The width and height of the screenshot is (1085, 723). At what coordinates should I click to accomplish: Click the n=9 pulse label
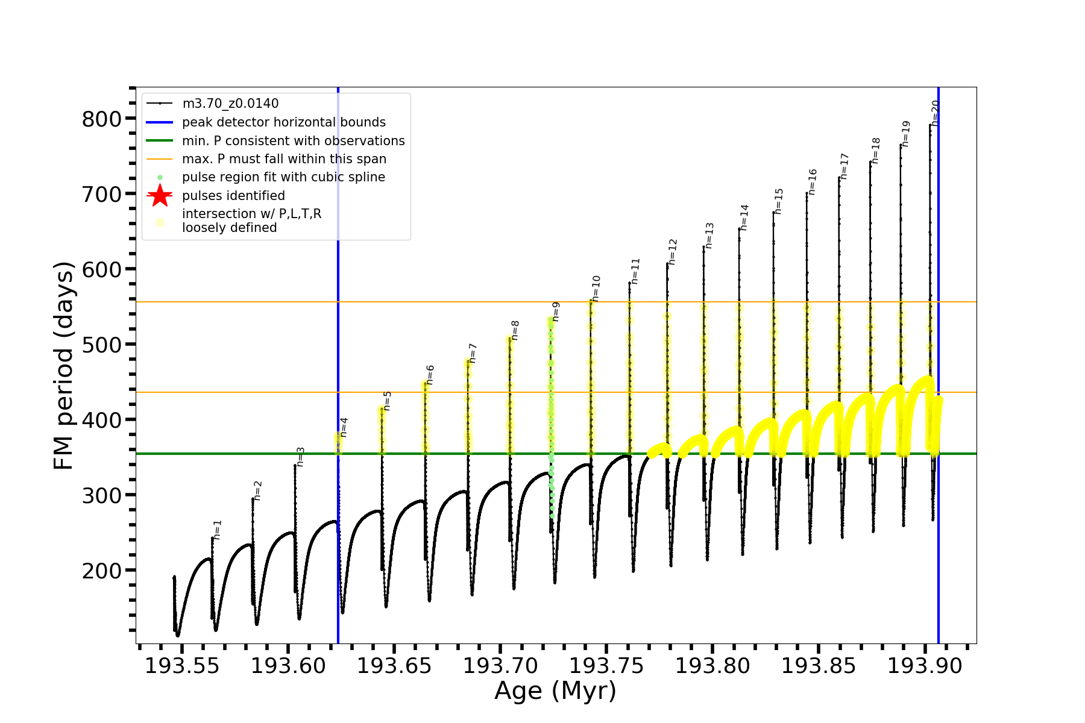click(x=556, y=311)
